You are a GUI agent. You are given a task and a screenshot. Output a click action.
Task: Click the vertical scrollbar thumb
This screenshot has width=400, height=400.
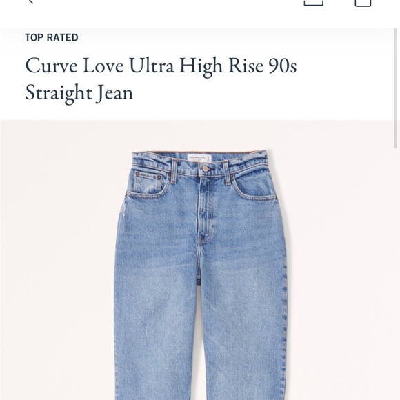click(396, 88)
